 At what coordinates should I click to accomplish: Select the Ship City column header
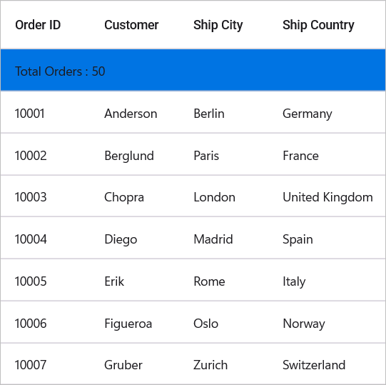[223, 25]
